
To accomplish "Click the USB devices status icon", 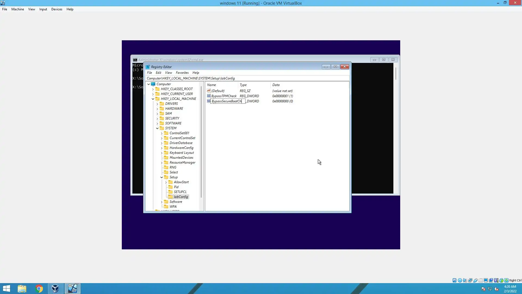I will point(475,280).
